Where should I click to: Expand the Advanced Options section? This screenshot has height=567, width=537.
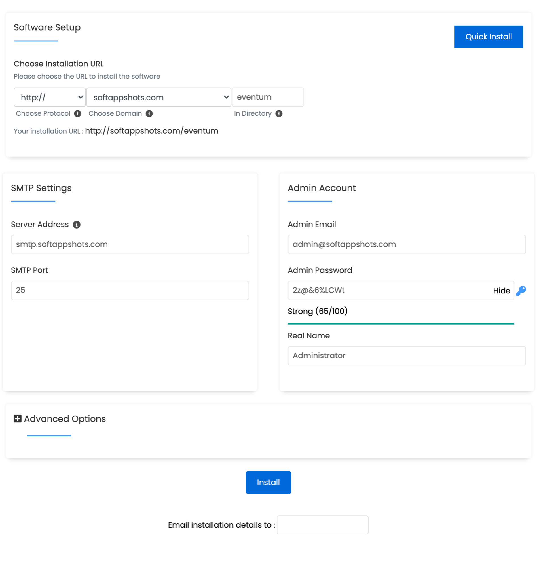click(64, 419)
